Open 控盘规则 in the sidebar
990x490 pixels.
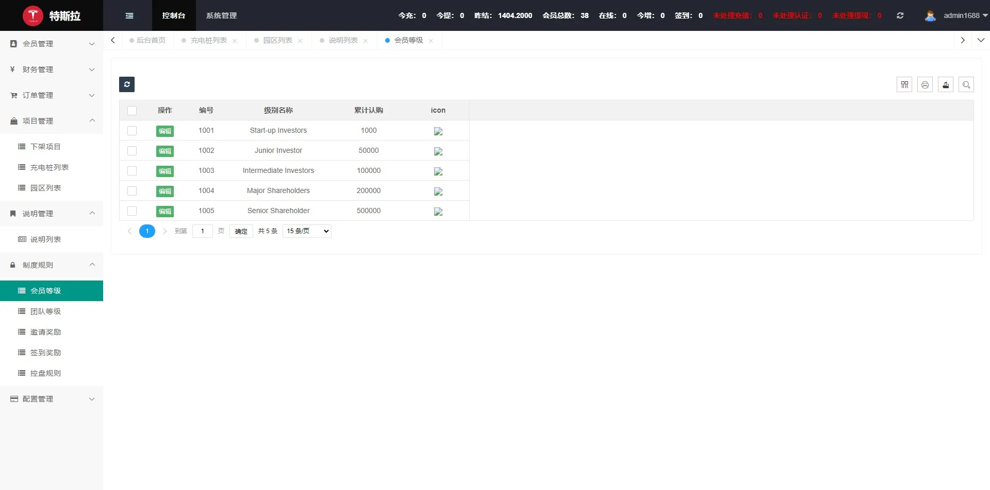[x=52, y=373]
